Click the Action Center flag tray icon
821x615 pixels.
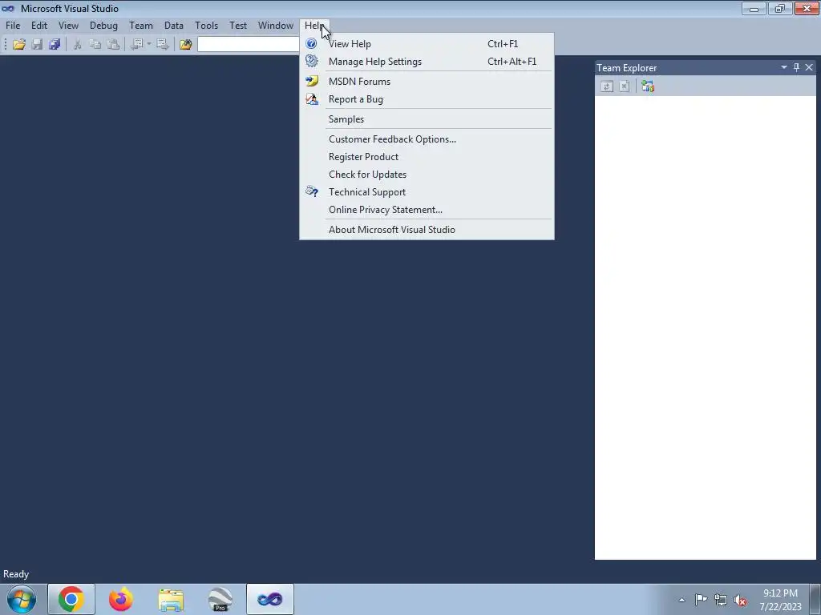[x=701, y=600]
